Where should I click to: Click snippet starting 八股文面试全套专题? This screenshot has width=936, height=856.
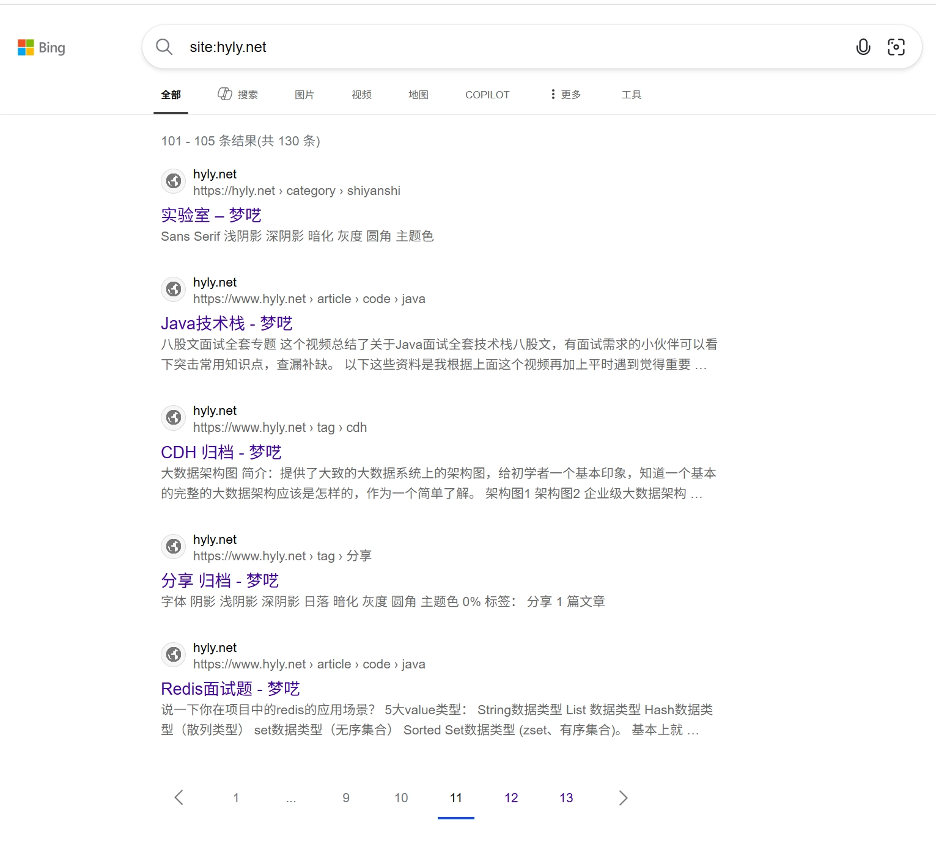click(x=439, y=354)
